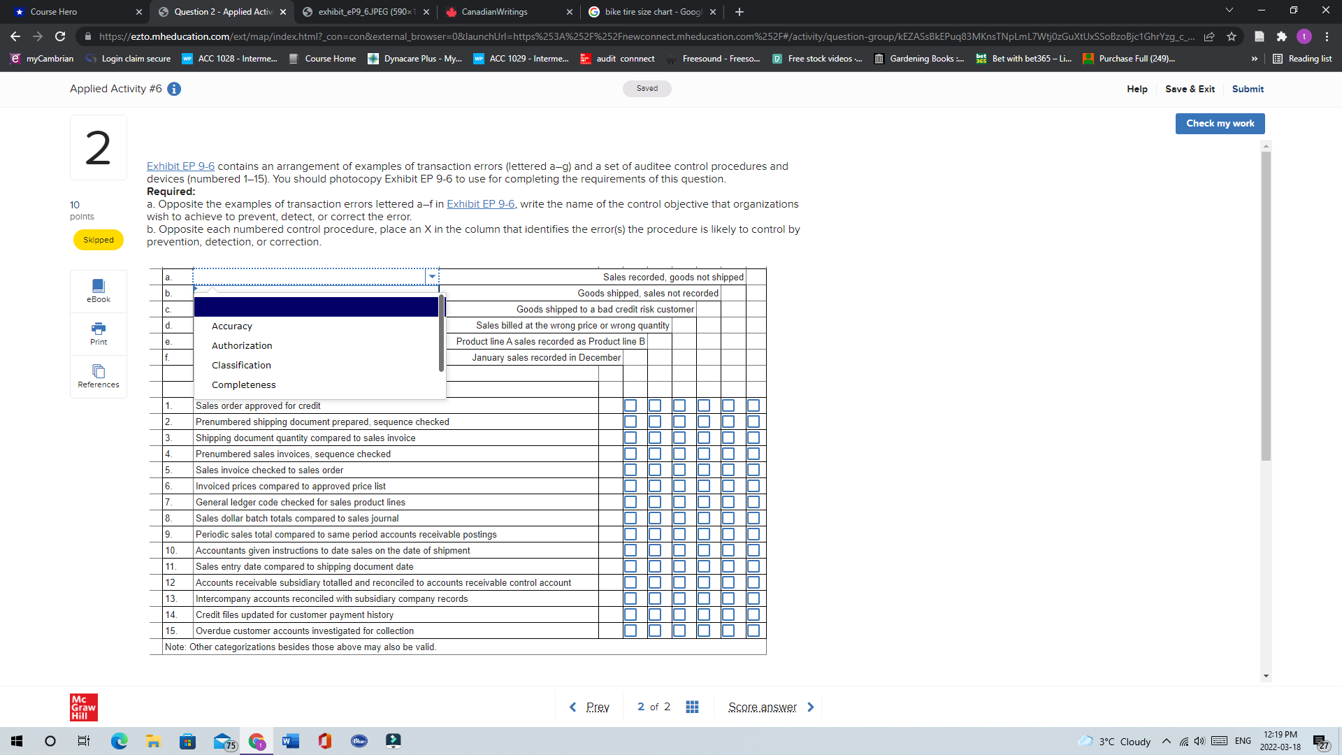Click the Print icon in the sidebar
Screen dimensions: 1342x755
point(98,333)
